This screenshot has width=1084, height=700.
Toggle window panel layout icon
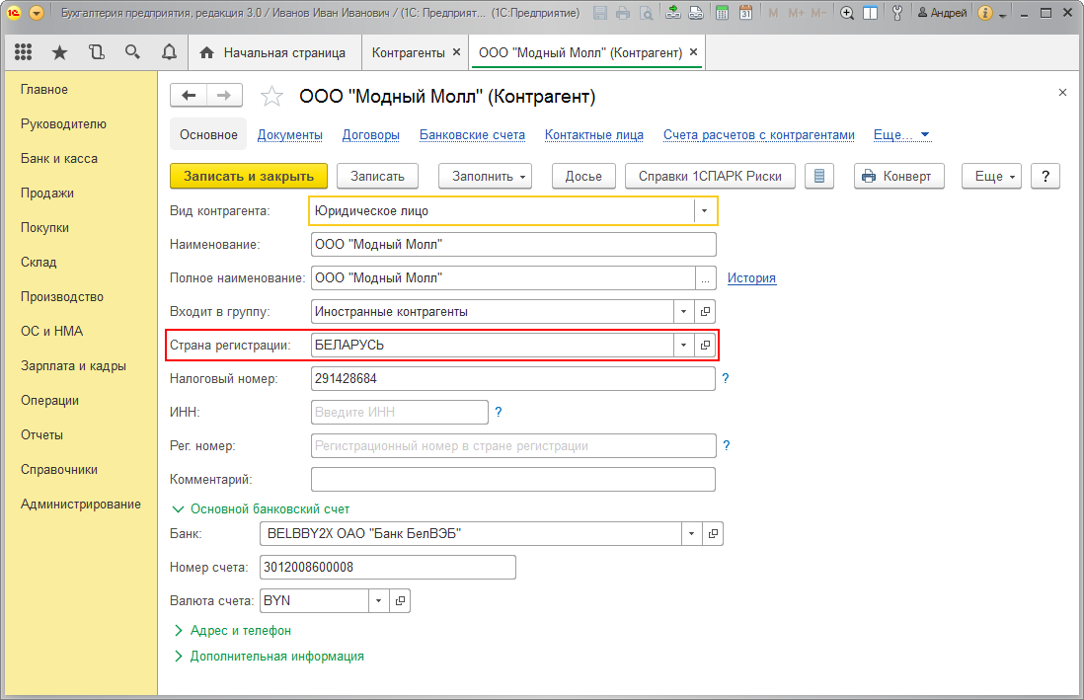coord(871,13)
